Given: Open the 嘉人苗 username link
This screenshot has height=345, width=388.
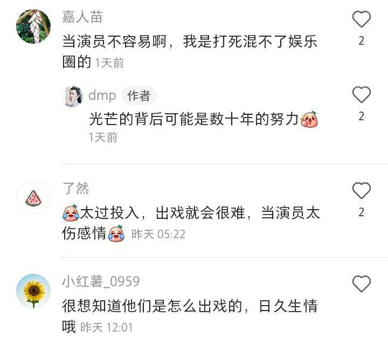Looking at the screenshot, I should pyautogui.click(x=82, y=17).
